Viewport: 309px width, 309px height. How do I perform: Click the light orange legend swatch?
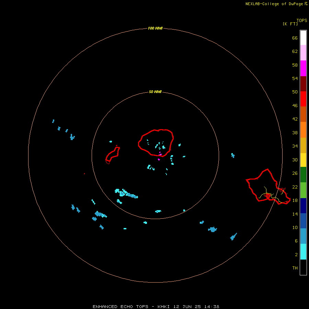click(x=303, y=130)
